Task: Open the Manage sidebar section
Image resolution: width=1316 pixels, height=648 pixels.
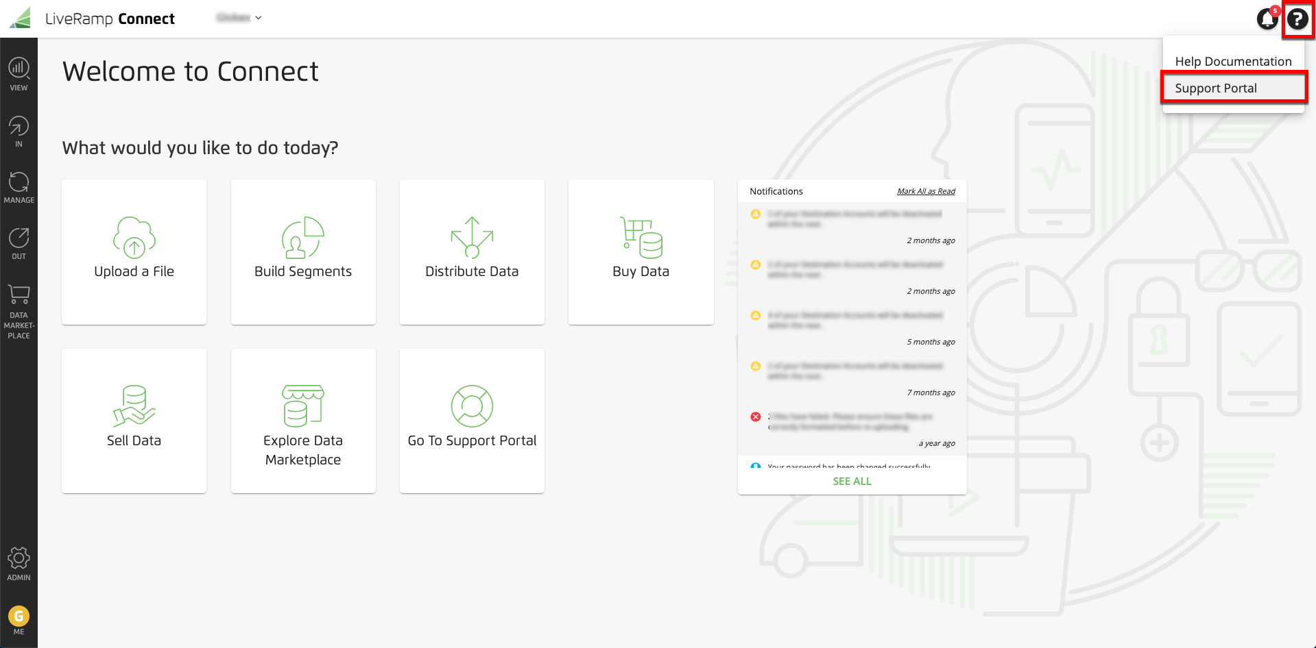Action: click(x=19, y=188)
